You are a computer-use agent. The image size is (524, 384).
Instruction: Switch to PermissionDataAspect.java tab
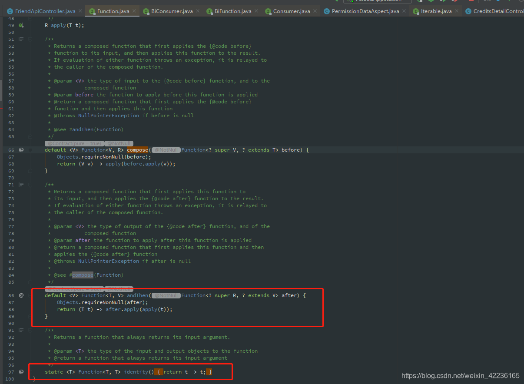click(x=365, y=11)
